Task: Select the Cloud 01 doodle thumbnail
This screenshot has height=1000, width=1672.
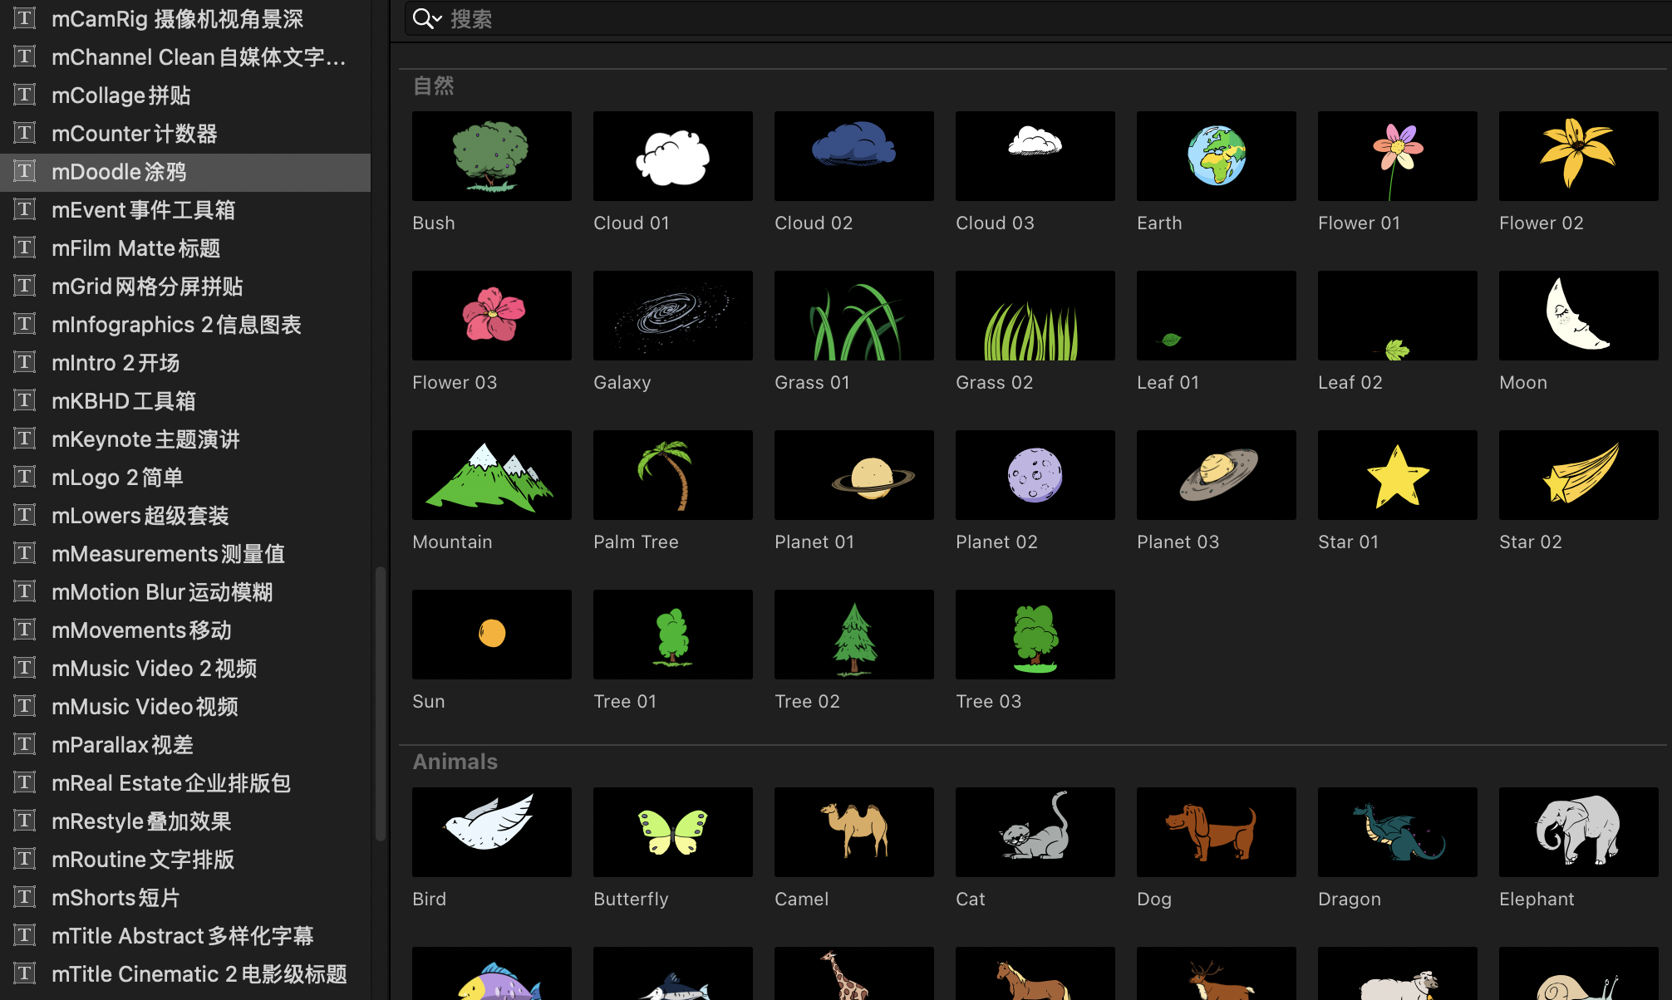Action: point(673,156)
